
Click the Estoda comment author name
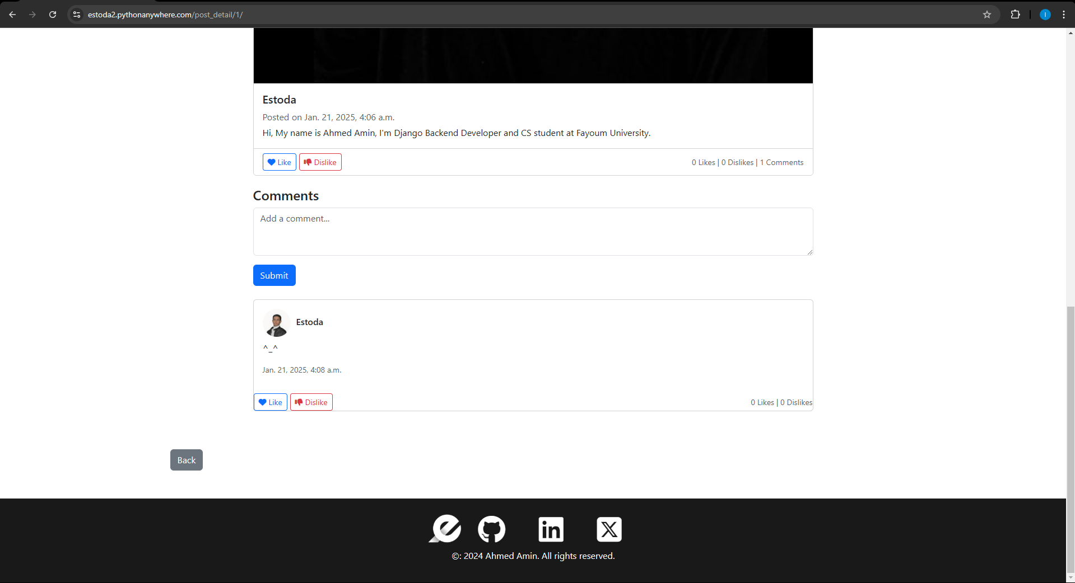tap(309, 322)
